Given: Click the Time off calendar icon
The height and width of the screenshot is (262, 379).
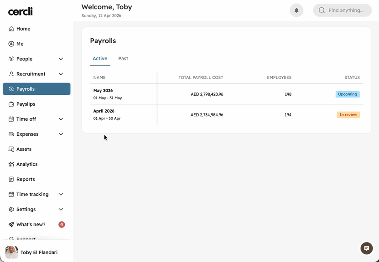Looking at the screenshot, I should pos(11,119).
